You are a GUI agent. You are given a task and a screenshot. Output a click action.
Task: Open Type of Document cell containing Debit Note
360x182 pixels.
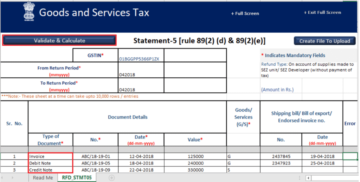50,163
